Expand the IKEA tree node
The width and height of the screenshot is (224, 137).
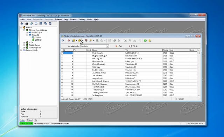tap(24, 43)
